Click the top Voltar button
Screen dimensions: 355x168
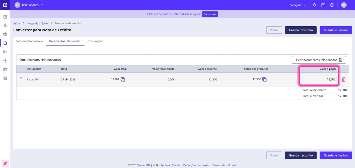(274, 30)
